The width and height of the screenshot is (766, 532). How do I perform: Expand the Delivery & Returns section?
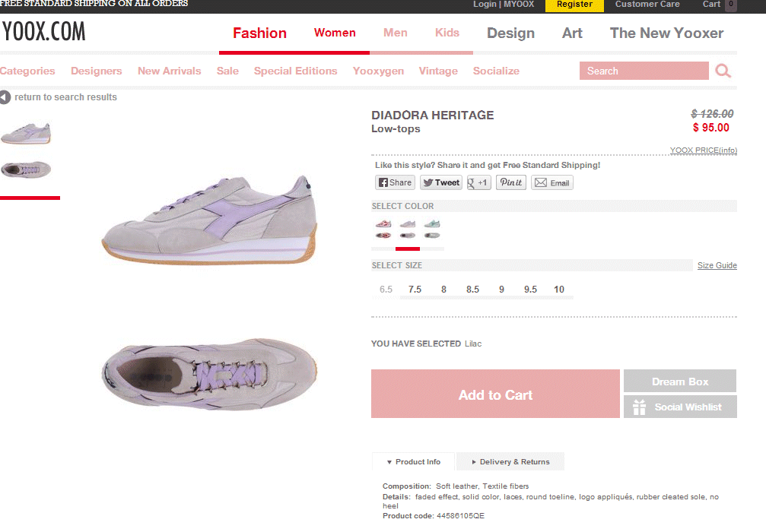click(510, 462)
